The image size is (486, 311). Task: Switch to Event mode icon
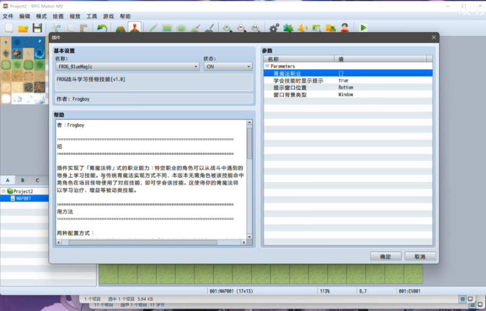134,27
